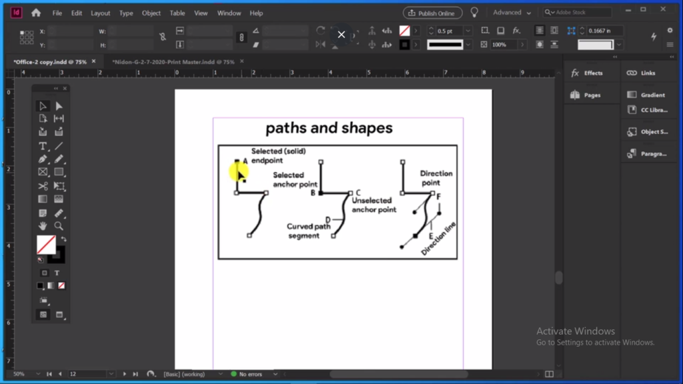This screenshot has height=384, width=683.
Task: Set formatting to affect container
Action: point(45,273)
